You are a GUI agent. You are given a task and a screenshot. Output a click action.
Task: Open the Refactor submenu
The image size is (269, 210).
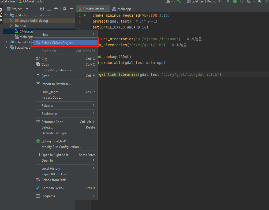(47, 106)
